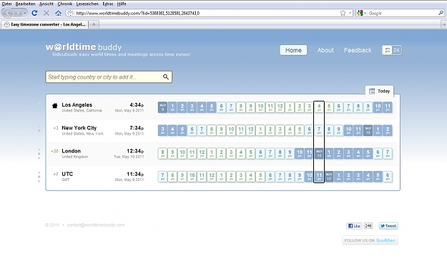Reload the page with the refresh icon
The height and width of the screenshot is (259, 447).
[34, 13]
